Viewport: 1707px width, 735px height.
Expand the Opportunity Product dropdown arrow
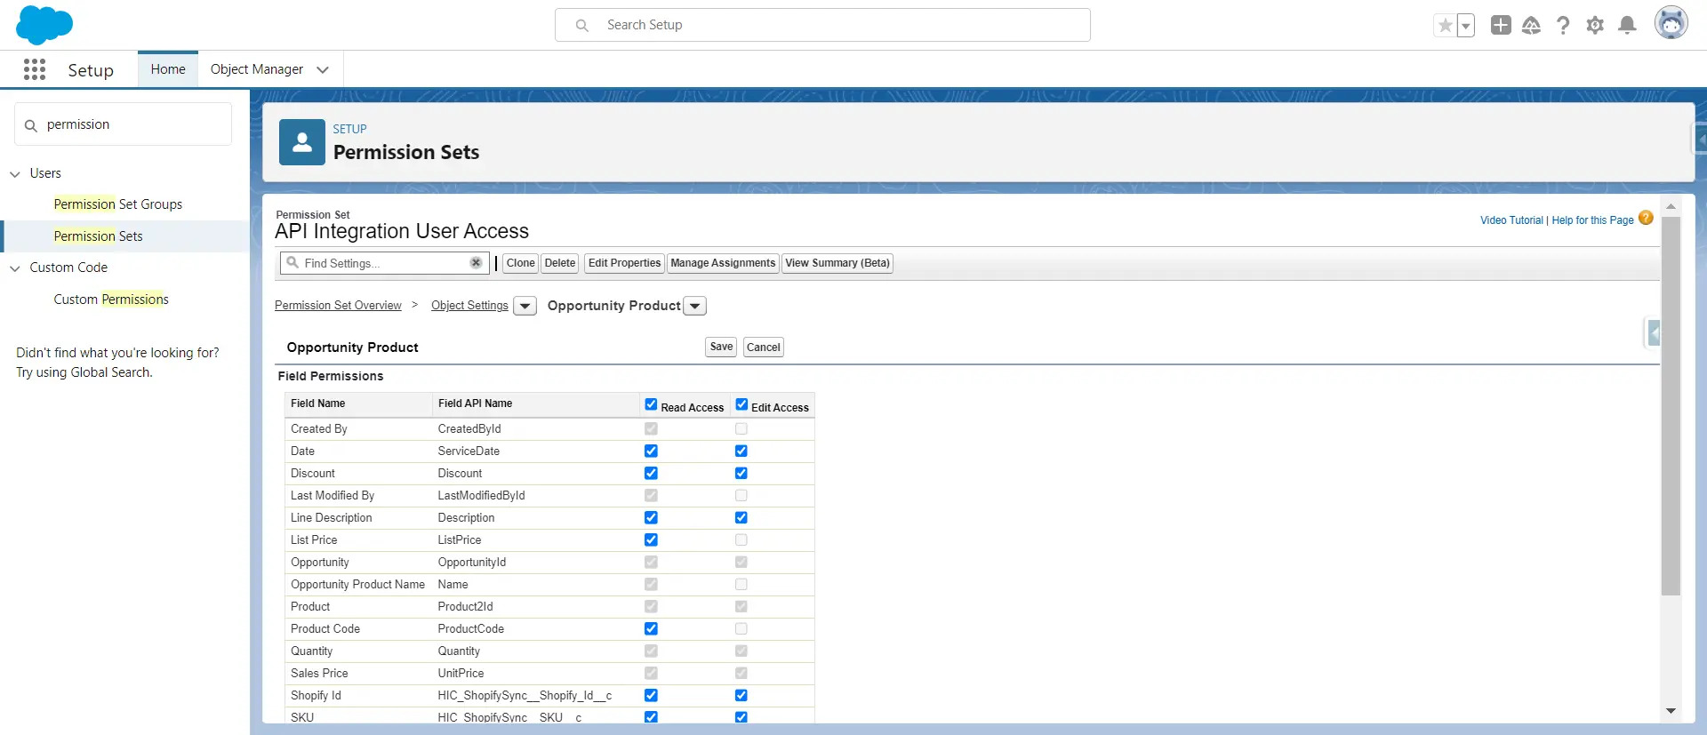coord(695,306)
